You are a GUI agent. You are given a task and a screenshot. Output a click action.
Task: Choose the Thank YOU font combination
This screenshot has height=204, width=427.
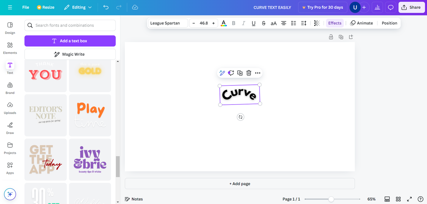pos(45,76)
